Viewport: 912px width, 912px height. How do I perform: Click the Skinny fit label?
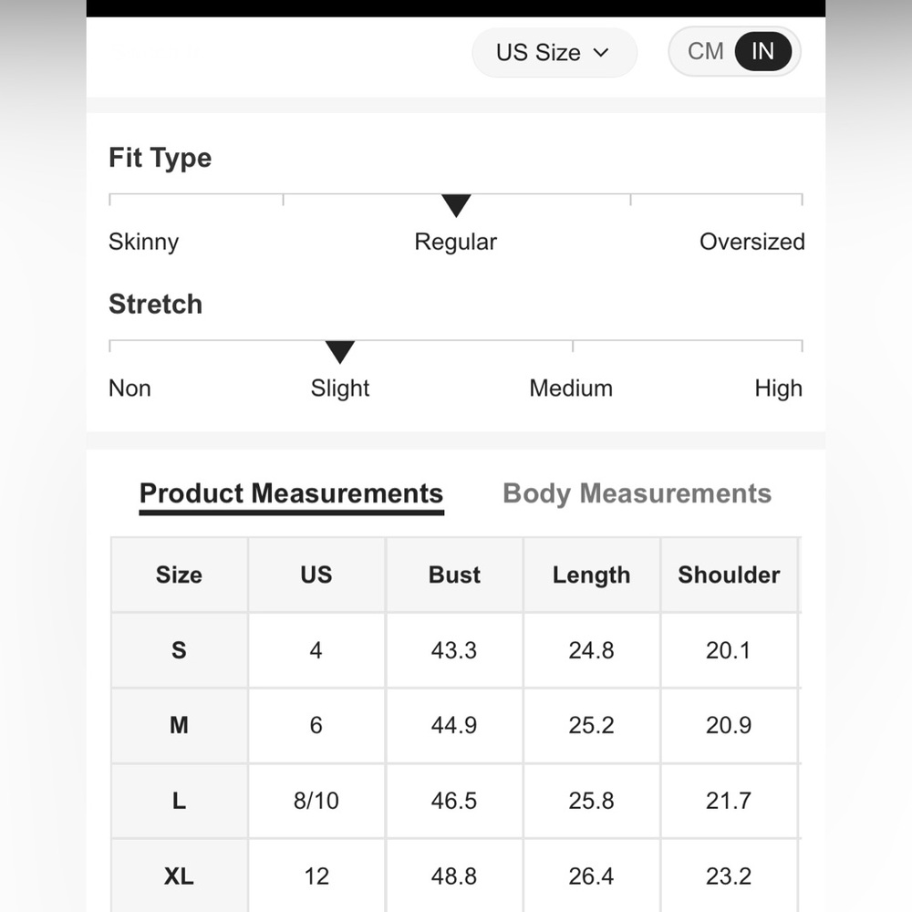pos(144,242)
